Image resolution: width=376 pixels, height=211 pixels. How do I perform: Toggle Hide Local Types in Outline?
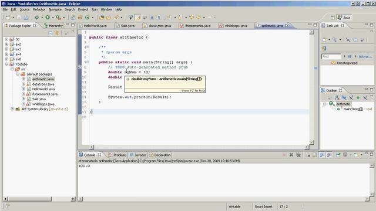(365, 97)
